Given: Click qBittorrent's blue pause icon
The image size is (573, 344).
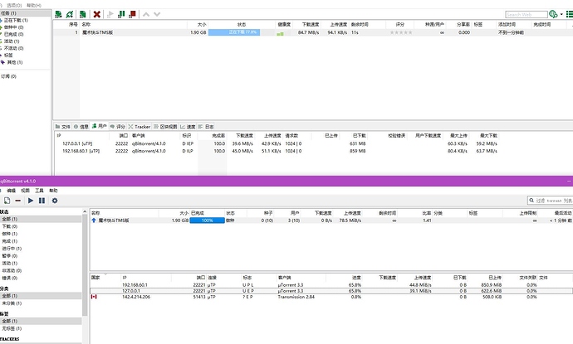Looking at the screenshot, I should (x=42, y=201).
